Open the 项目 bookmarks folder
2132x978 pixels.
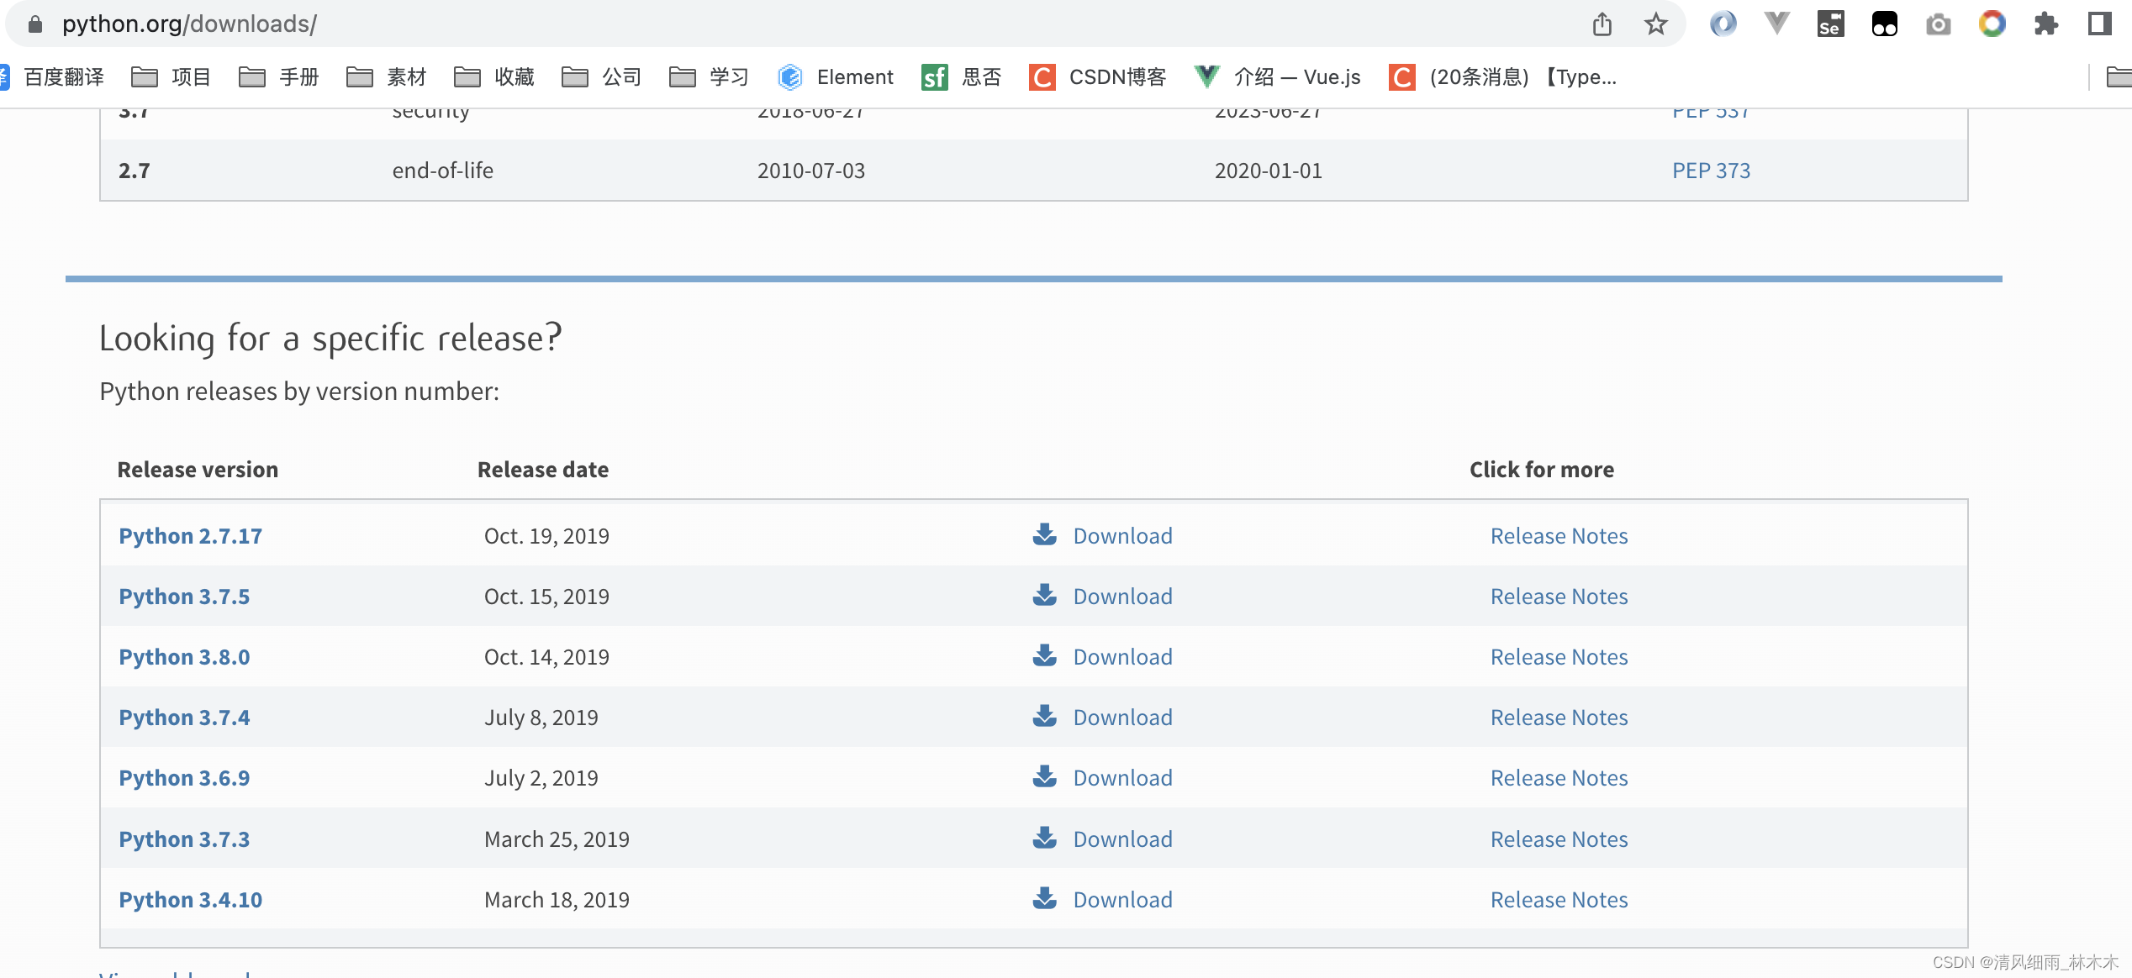(171, 77)
